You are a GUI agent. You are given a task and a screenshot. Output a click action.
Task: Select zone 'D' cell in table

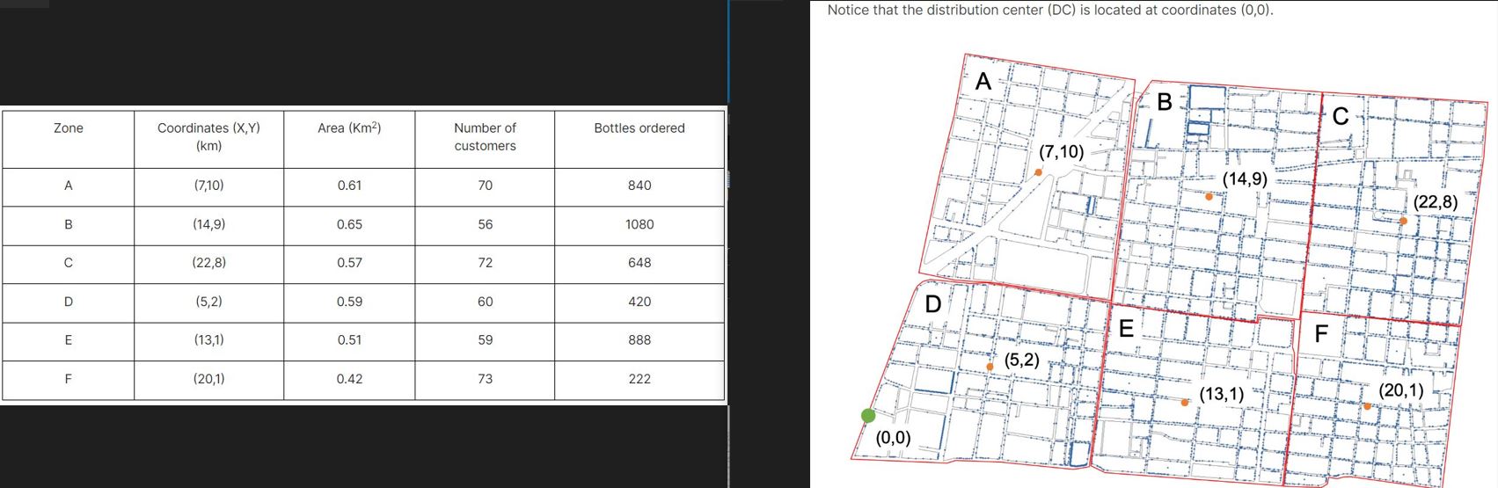(69, 302)
